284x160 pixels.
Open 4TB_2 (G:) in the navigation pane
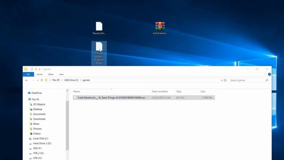[38, 153]
